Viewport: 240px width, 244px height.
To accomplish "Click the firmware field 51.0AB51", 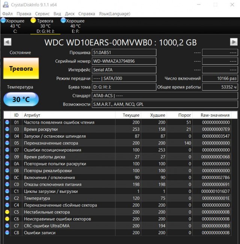I will pos(124,52).
